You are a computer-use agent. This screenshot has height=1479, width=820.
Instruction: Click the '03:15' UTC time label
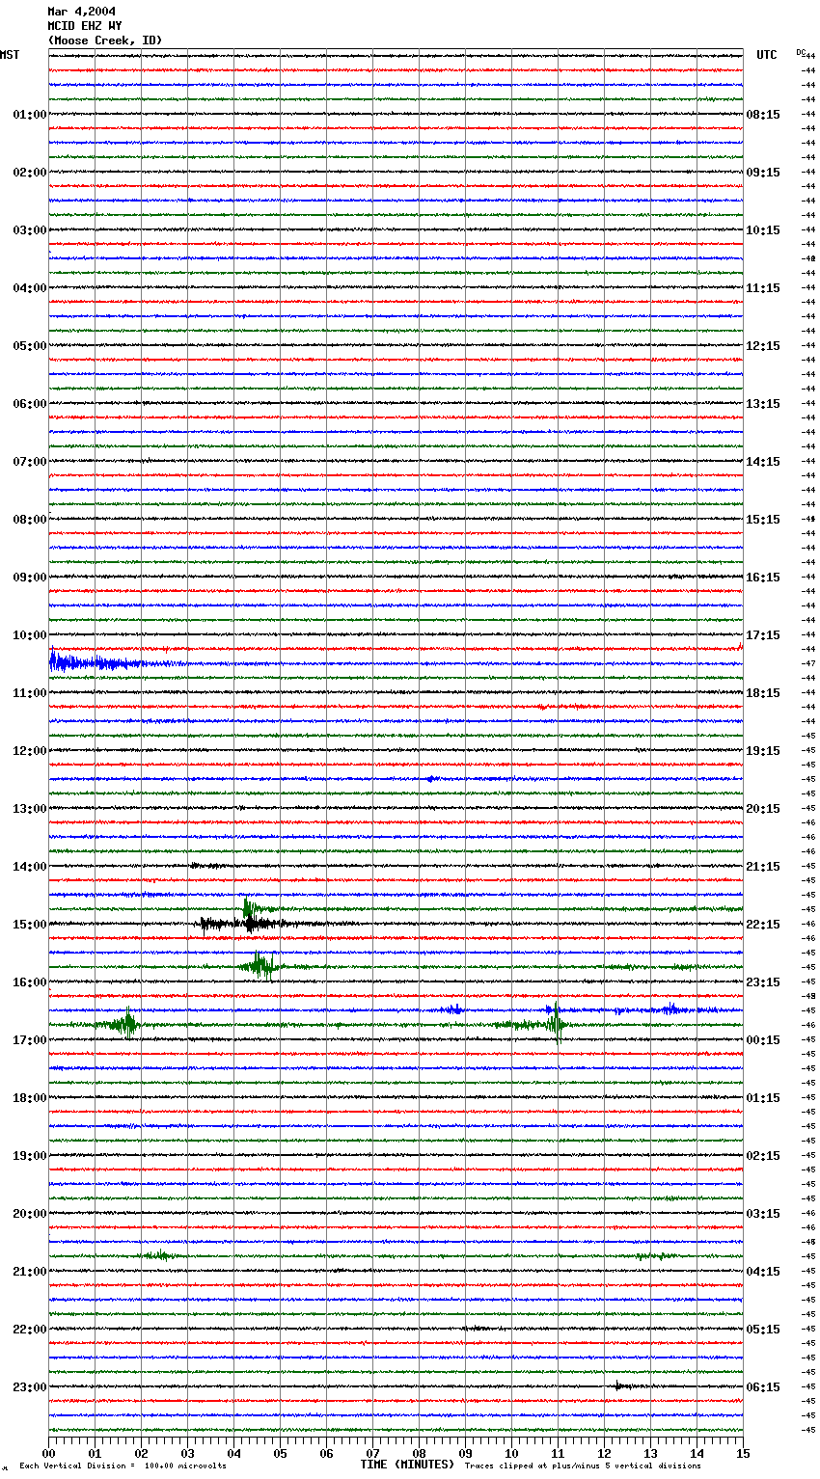click(x=763, y=1214)
